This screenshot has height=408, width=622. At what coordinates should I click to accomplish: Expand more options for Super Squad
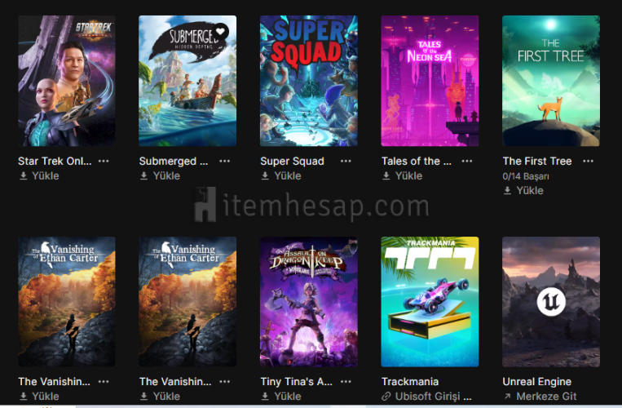pyautogui.click(x=346, y=161)
